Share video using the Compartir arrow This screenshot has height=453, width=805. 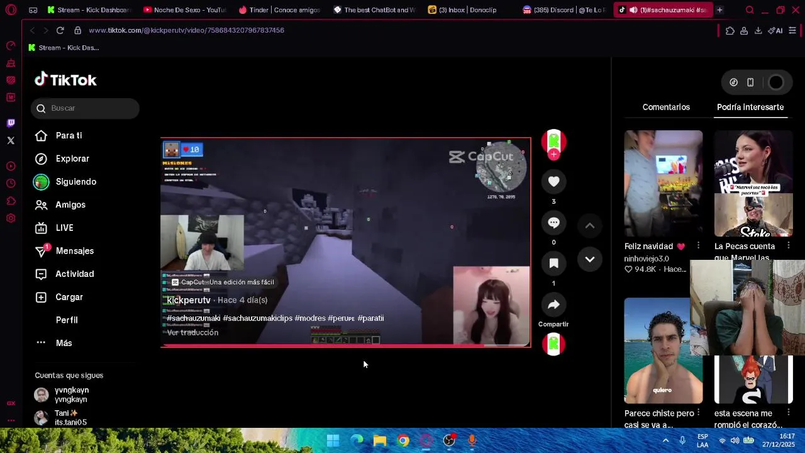click(x=553, y=305)
